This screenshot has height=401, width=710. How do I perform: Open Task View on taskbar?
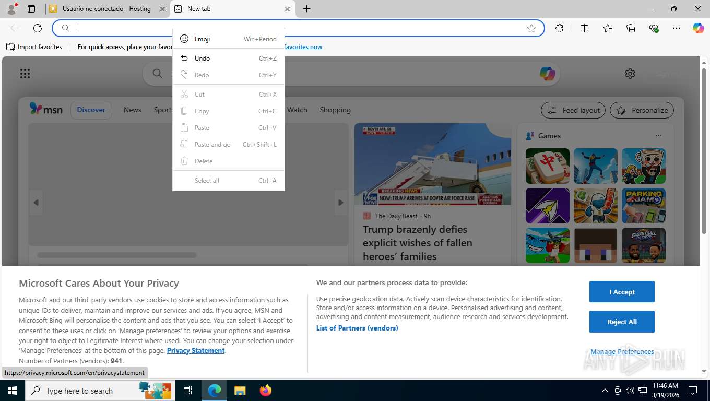point(188,391)
